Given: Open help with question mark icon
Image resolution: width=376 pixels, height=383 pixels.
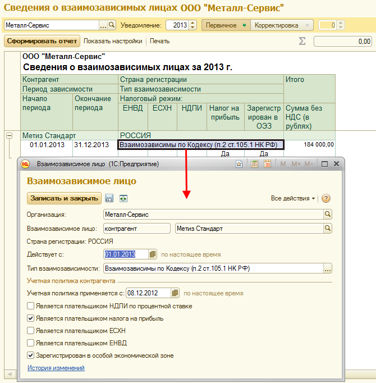Looking at the screenshot, I should (326, 198).
